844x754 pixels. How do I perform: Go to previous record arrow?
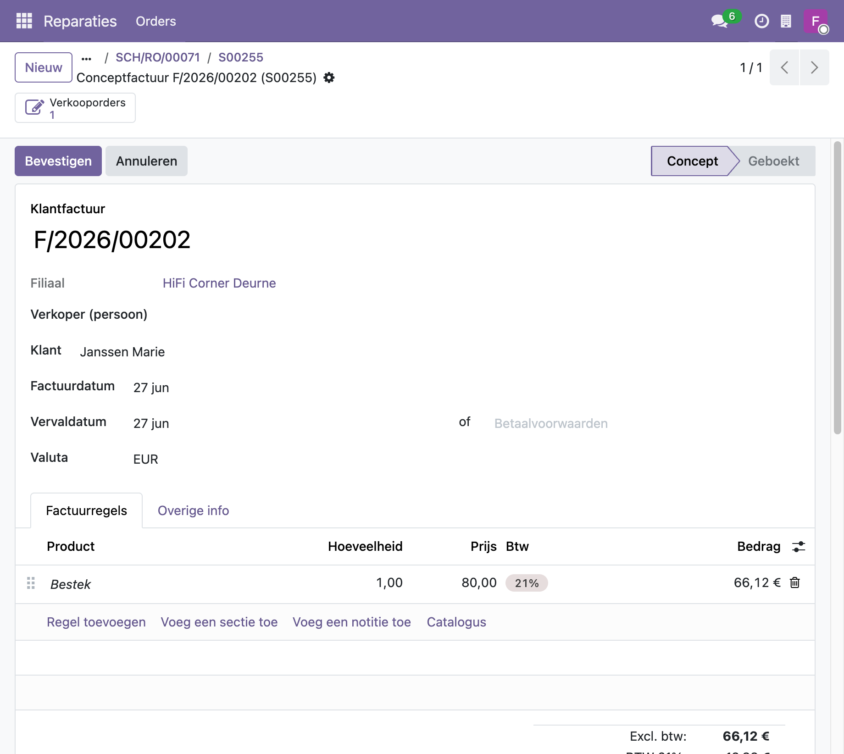(x=784, y=67)
